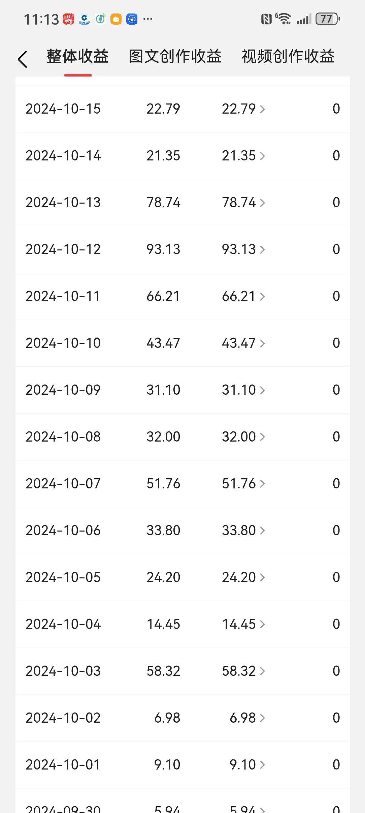Image resolution: width=365 pixels, height=813 pixels.
Task: Open the 33.80 image-text earnings link
Action: [x=243, y=531]
